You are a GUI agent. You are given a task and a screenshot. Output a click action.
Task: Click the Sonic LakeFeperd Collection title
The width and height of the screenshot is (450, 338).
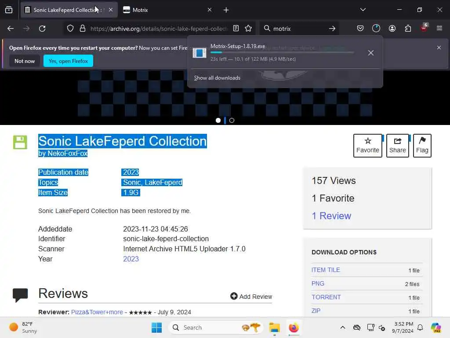pyautogui.click(x=123, y=141)
